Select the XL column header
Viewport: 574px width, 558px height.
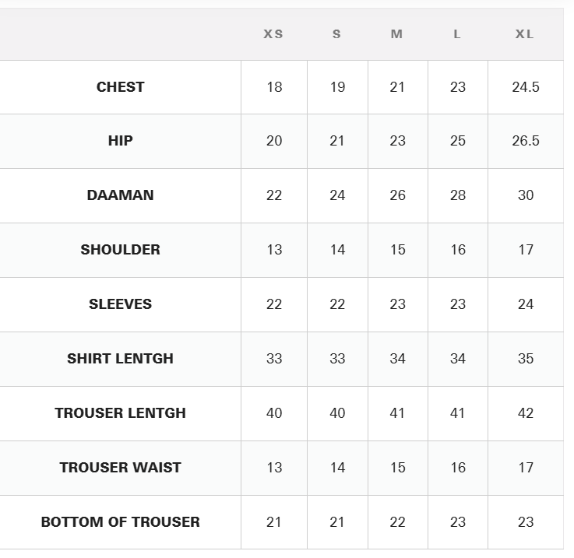[x=525, y=34]
